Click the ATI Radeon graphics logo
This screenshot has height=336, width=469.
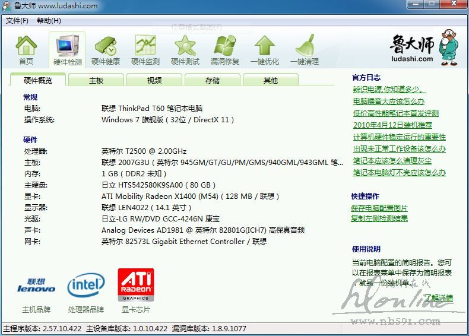pos(136,285)
